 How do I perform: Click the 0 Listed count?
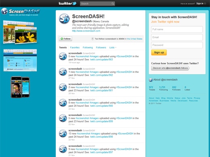pyautogui.click(x=187, y=88)
